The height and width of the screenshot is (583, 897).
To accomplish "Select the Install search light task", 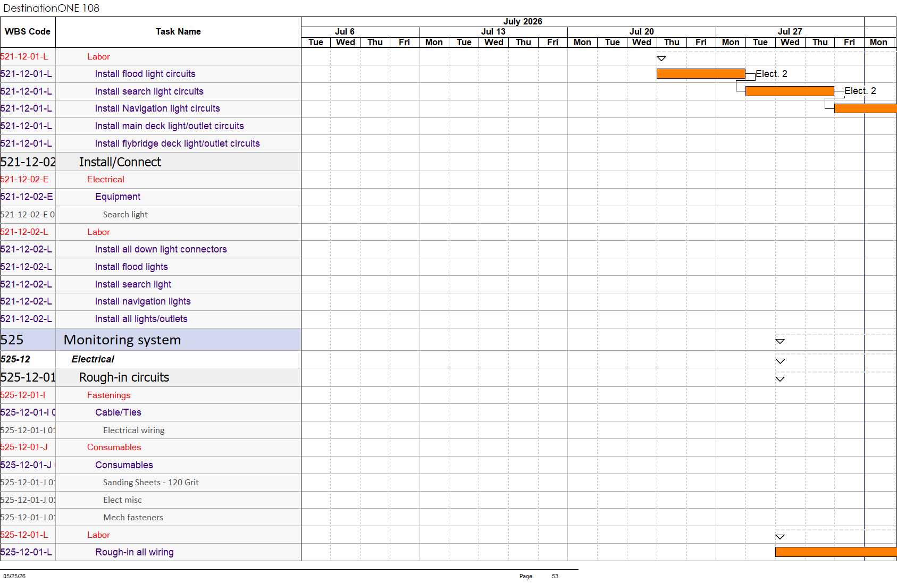I will point(133,284).
